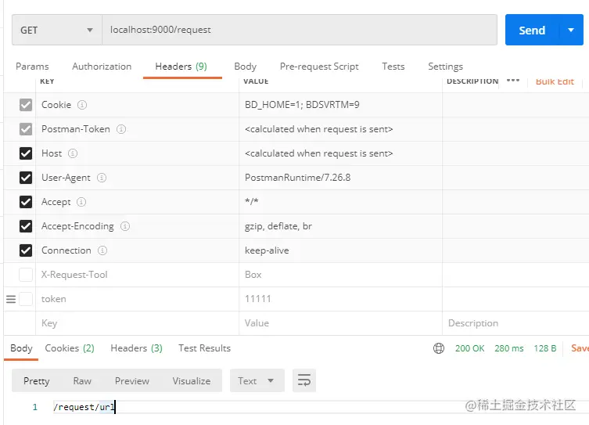Open the three-dots column options menu
589x425 pixels.
[x=513, y=81]
